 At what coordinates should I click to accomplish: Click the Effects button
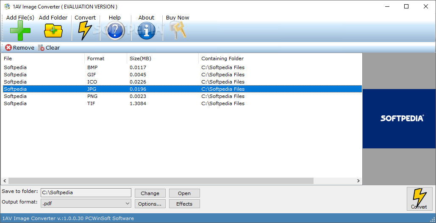184,204
